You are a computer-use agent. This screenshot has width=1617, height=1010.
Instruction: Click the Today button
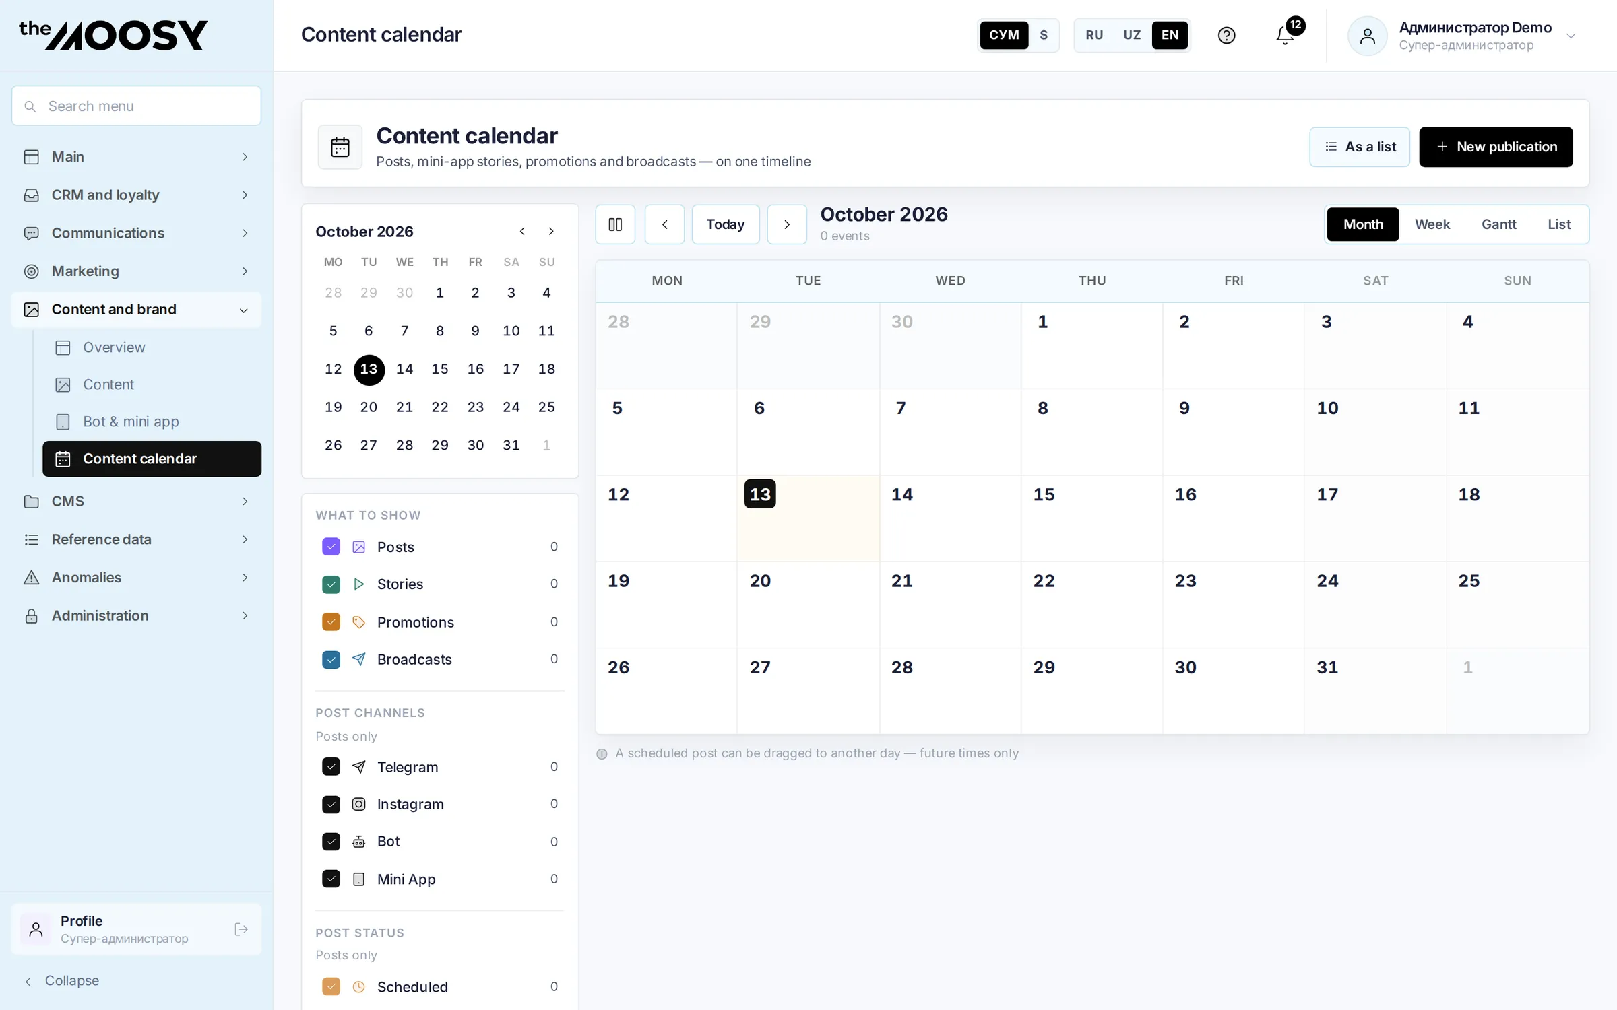pos(725,224)
